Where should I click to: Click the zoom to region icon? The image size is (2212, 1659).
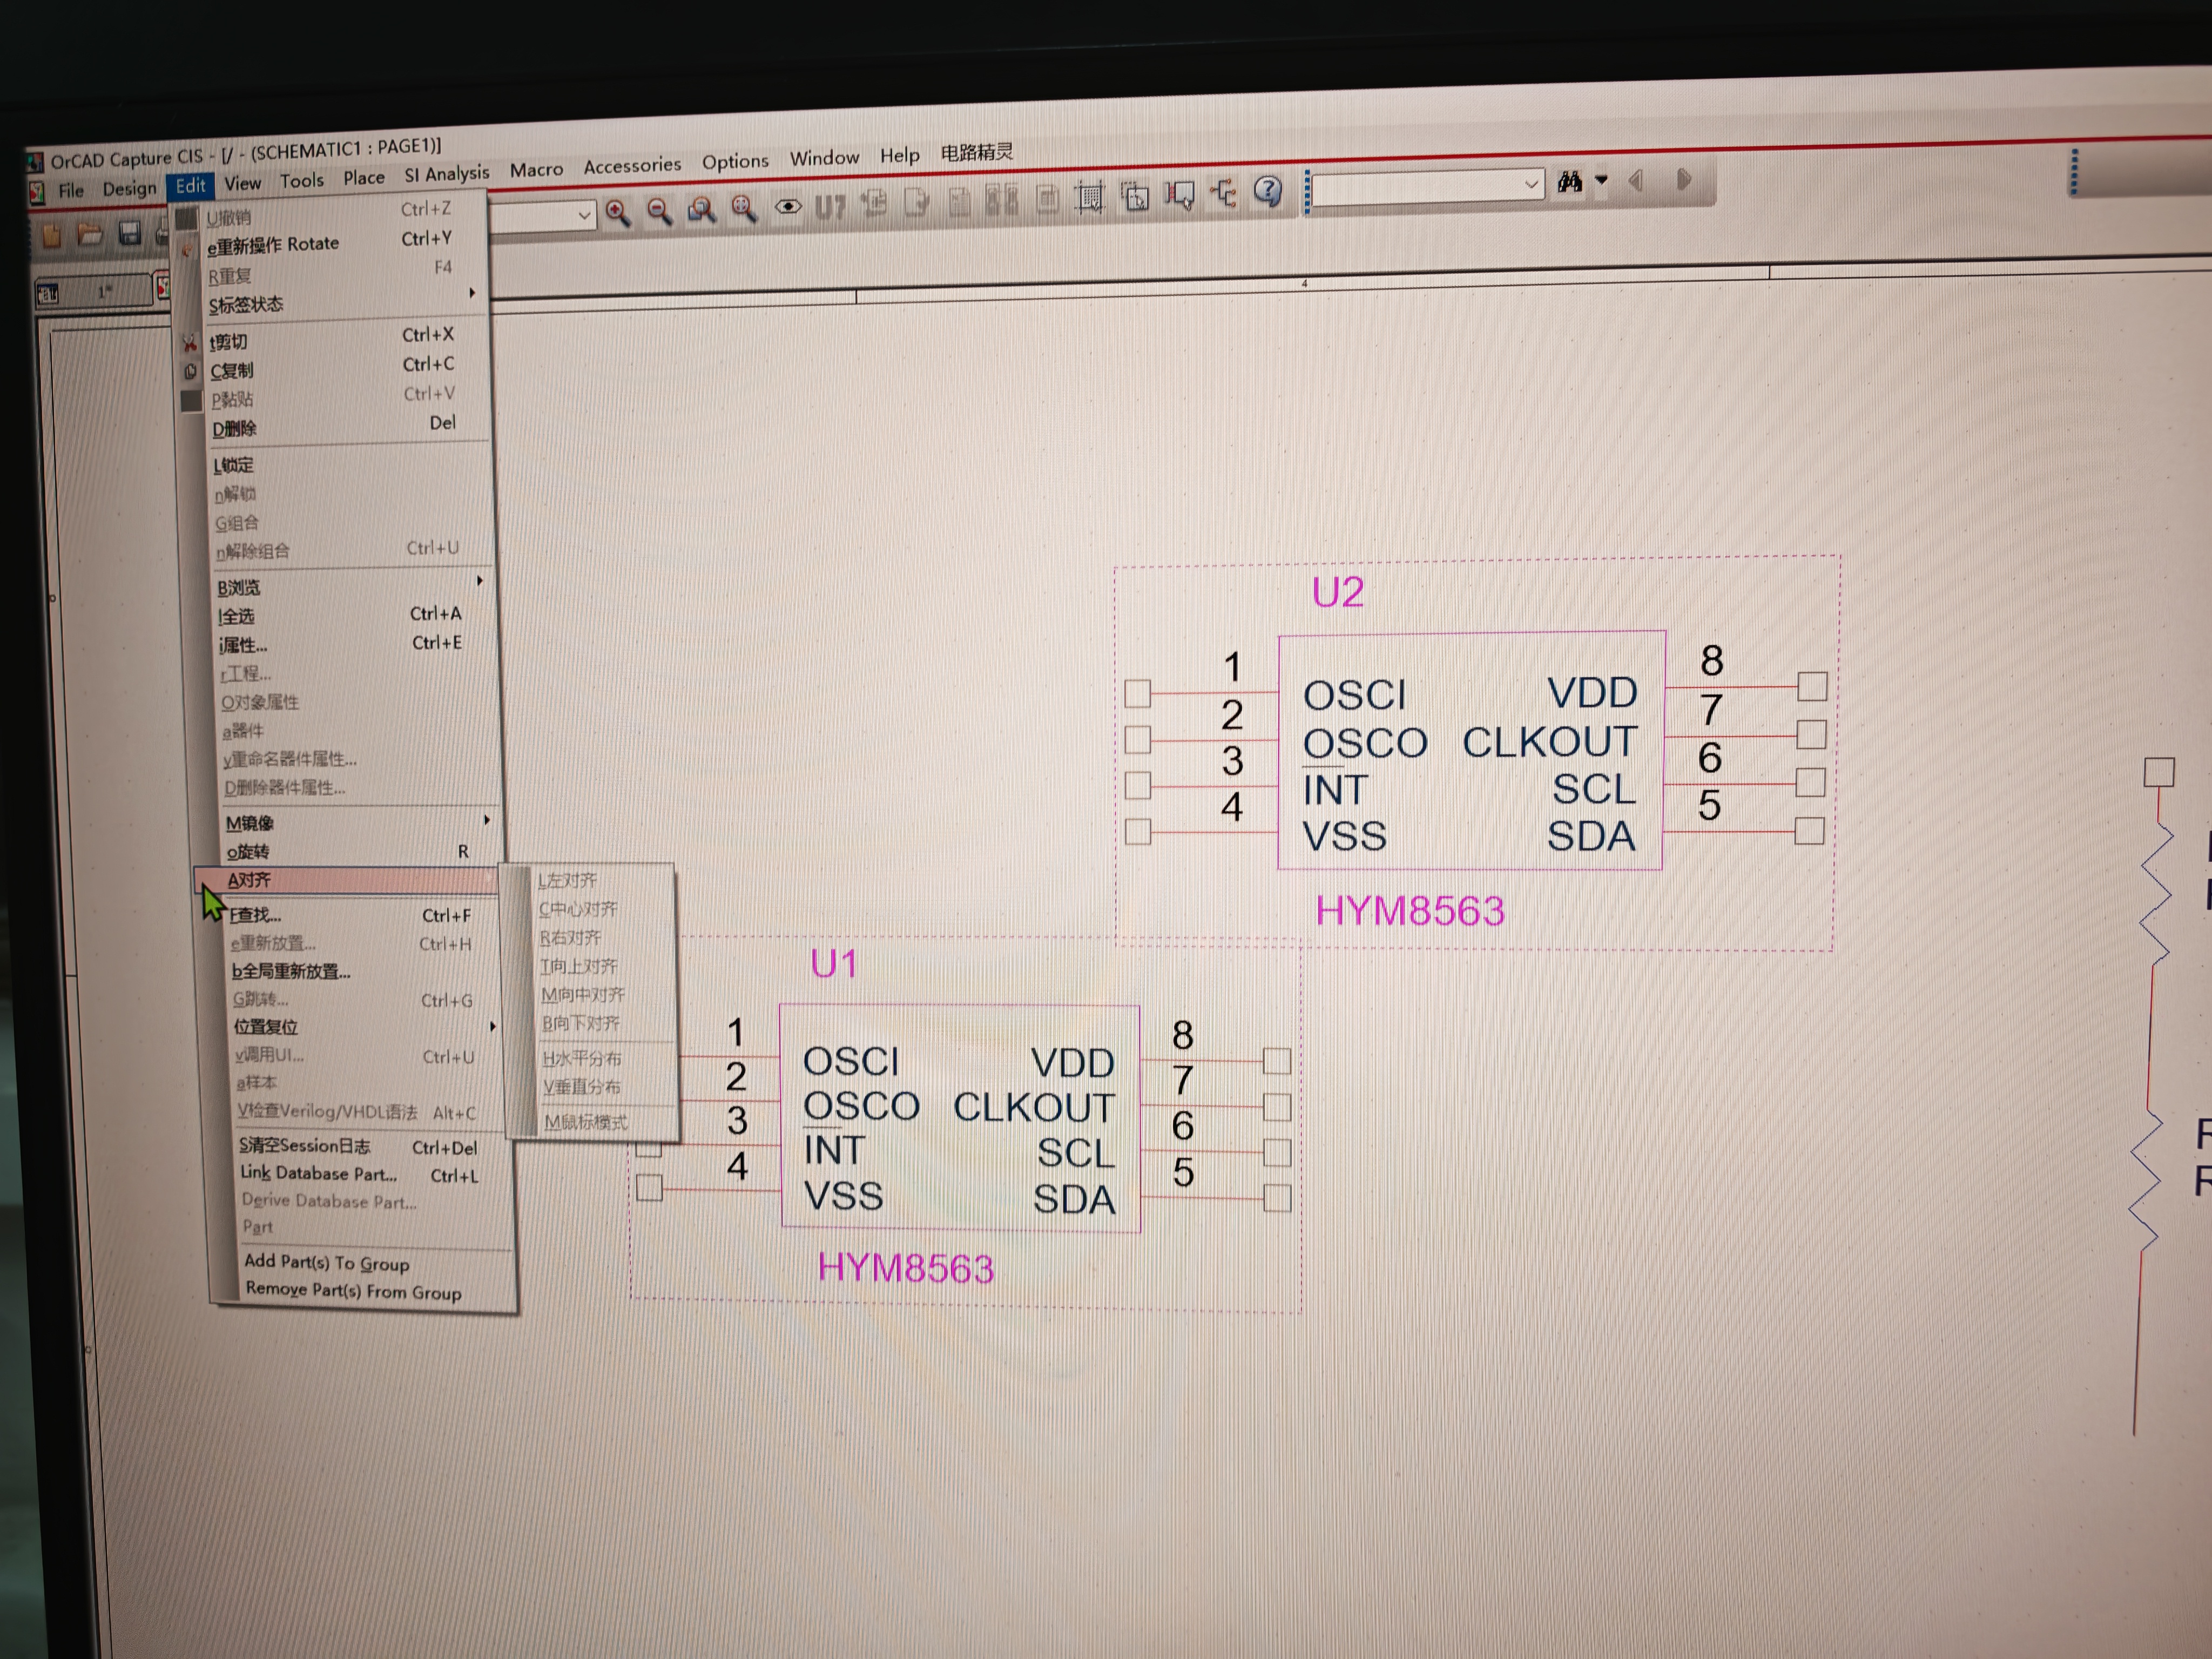pos(701,210)
